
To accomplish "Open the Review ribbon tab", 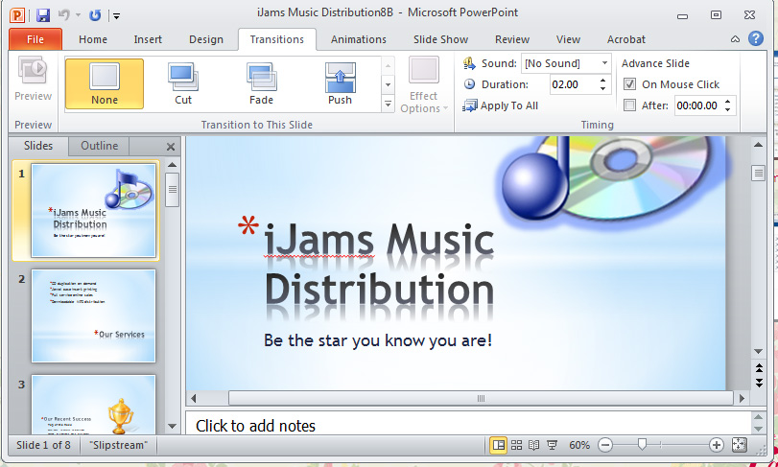I will click(512, 39).
